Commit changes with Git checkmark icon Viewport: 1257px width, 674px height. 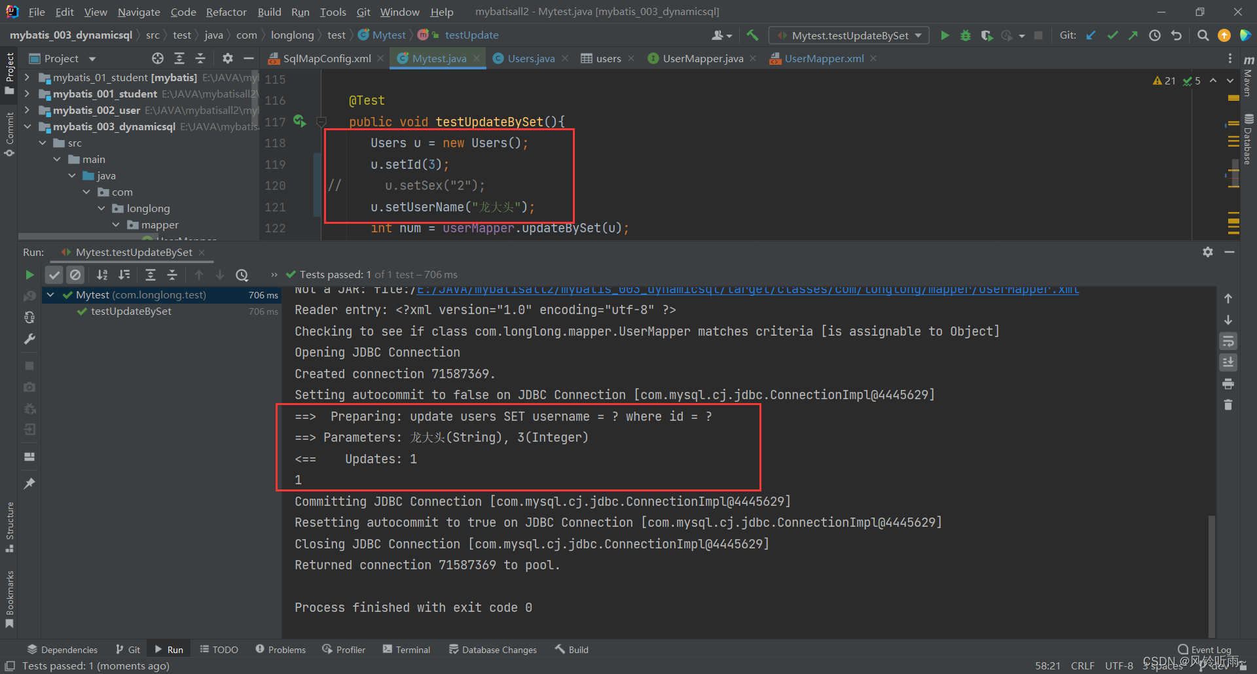coord(1112,35)
